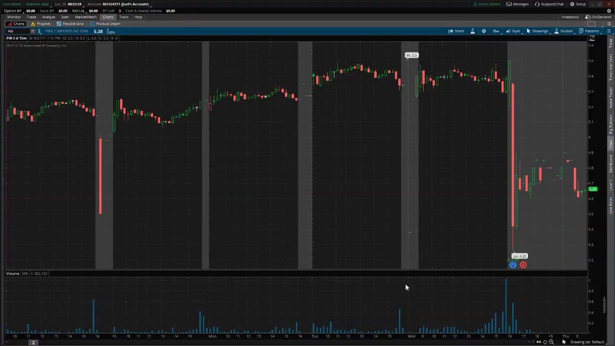Switch to the Analyze tab
The width and height of the screenshot is (615, 346).
point(49,17)
